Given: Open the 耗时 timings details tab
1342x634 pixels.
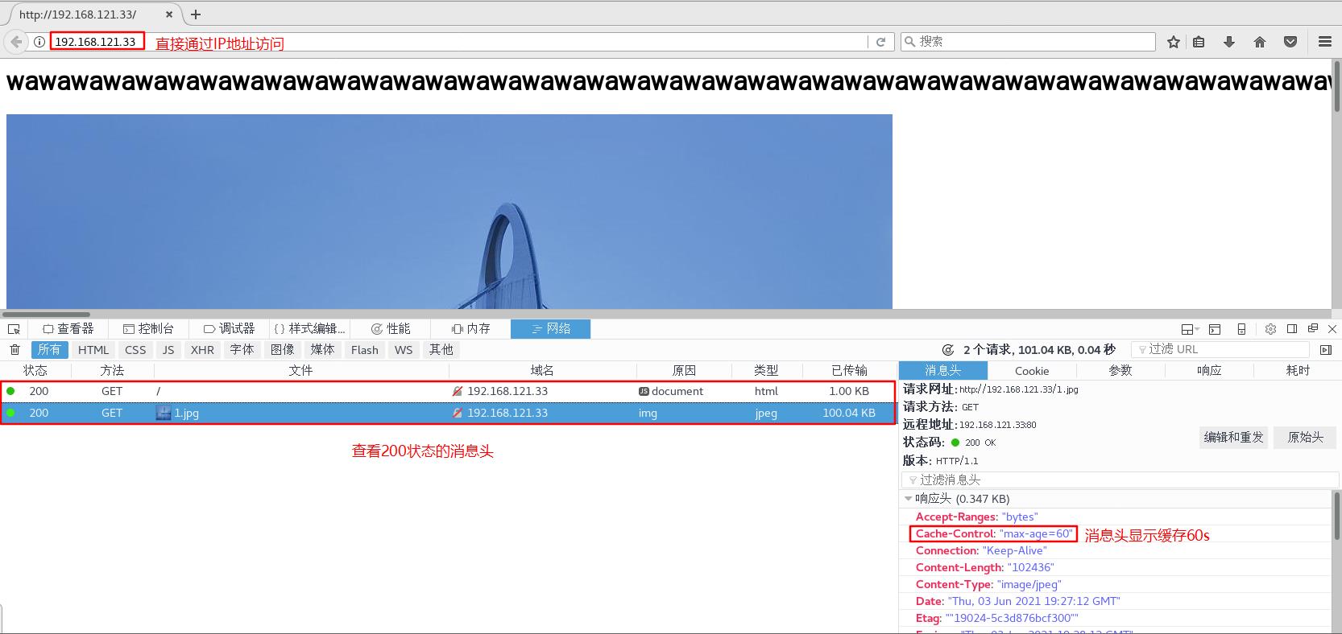Looking at the screenshot, I should point(1298,371).
